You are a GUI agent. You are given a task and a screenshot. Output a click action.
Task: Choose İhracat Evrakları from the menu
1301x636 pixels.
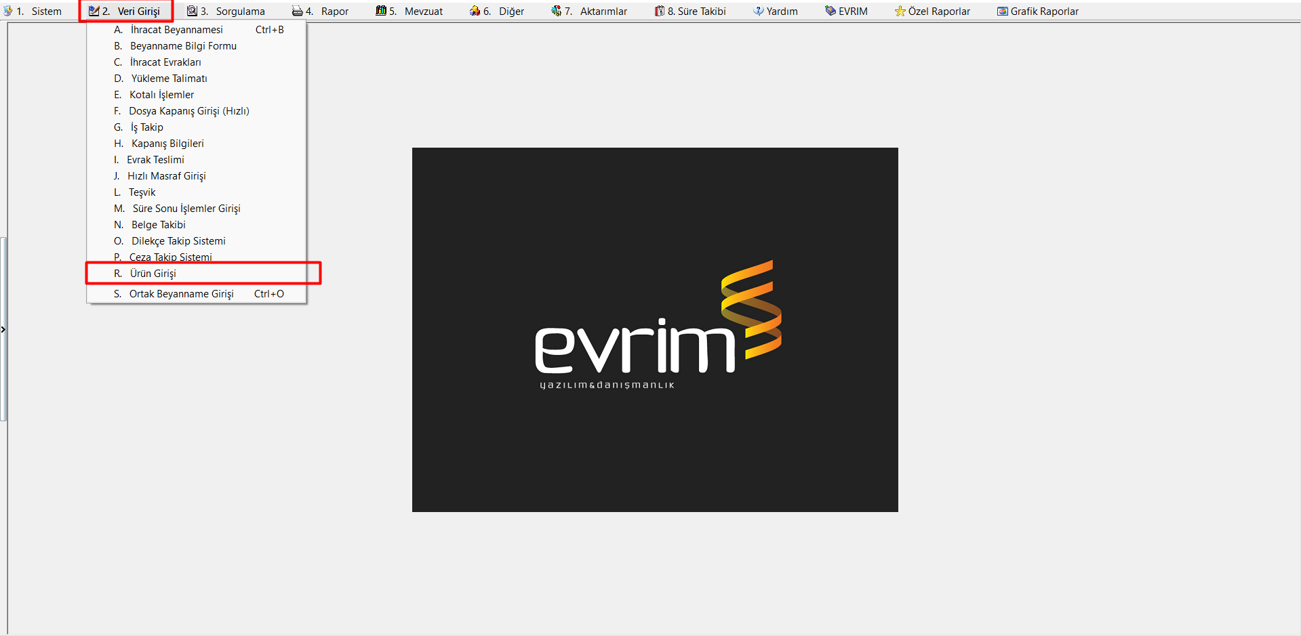197,62
